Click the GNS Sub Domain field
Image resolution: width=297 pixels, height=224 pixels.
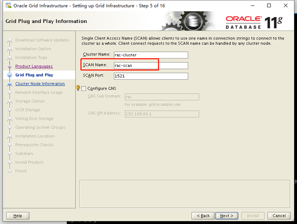162,97
